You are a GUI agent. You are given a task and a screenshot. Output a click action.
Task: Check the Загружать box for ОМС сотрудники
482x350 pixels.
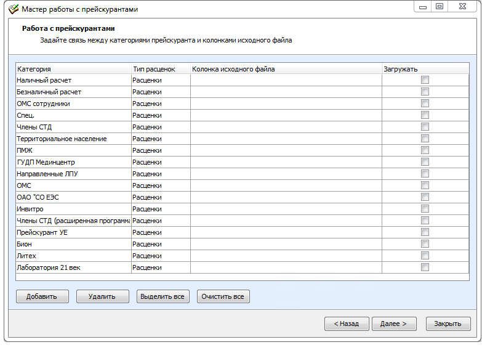point(425,104)
